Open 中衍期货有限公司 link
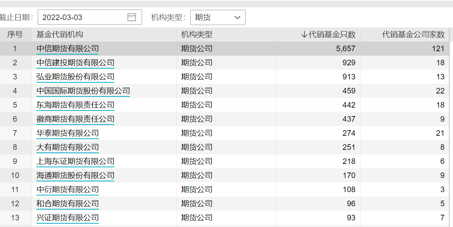Image resolution: width=453 pixels, height=227 pixels. (x=68, y=190)
